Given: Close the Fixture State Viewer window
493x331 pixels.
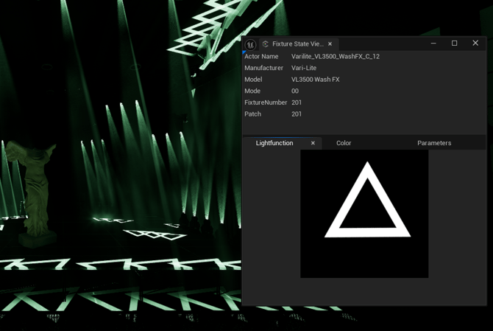Looking at the screenshot, I should click(x=475, y=43).
